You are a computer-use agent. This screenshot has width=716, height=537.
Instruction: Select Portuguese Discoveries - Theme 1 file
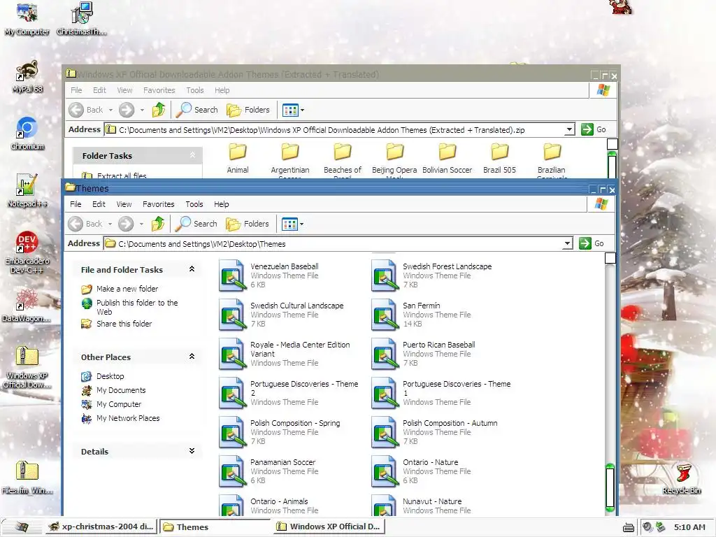441,393
